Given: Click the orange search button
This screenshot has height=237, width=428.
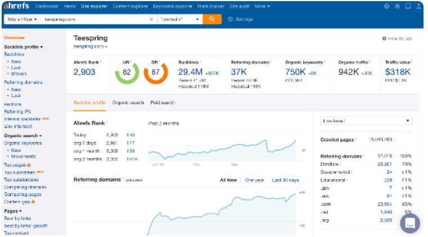Looking at the screenshot, I should point(212,19).
